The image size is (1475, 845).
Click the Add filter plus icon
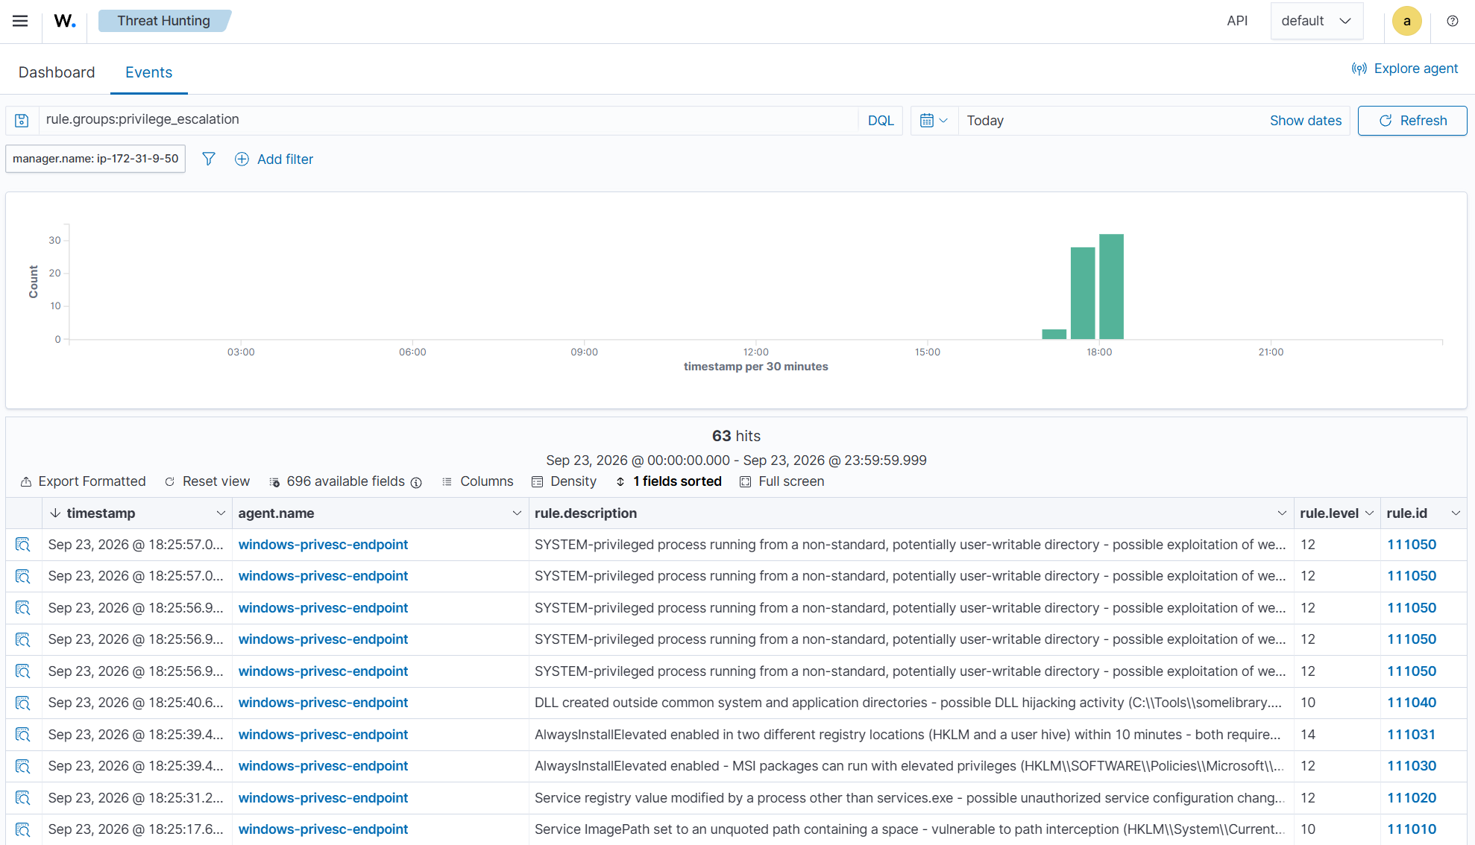coord(242,159)
